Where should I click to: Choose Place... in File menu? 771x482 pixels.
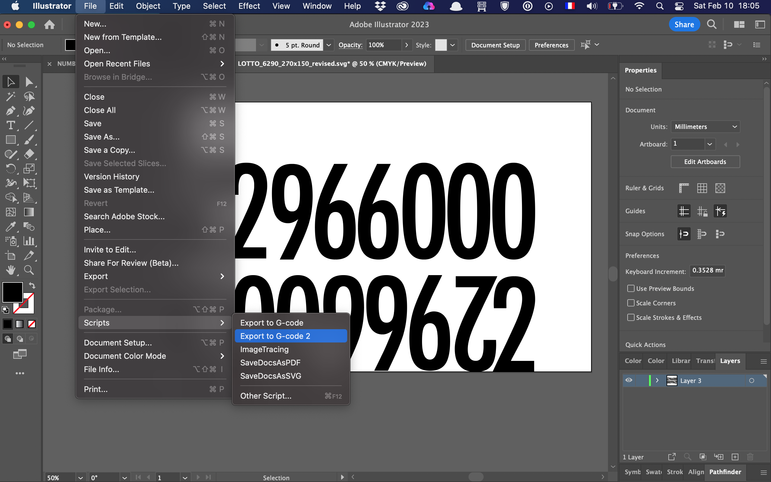point(155,230)
